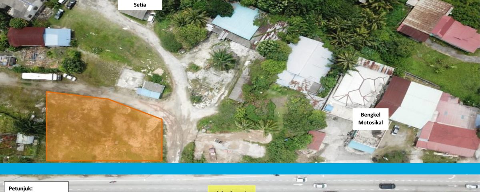Click the car parked right of the bus
Viewport: 480px width, 192px height.
(x=70, y=77)
